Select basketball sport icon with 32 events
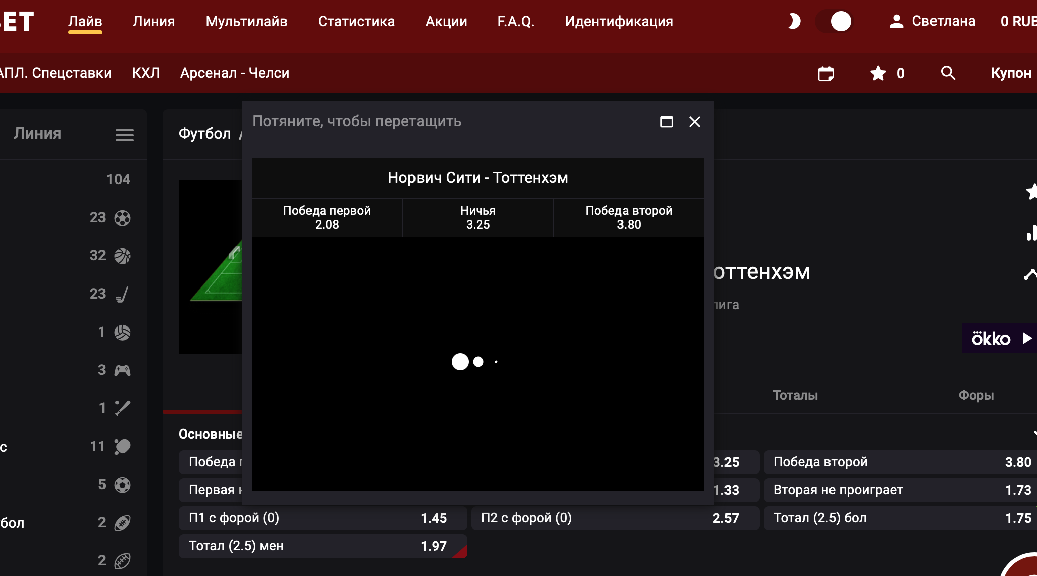 pyautogui.click(x=122, y=256)
